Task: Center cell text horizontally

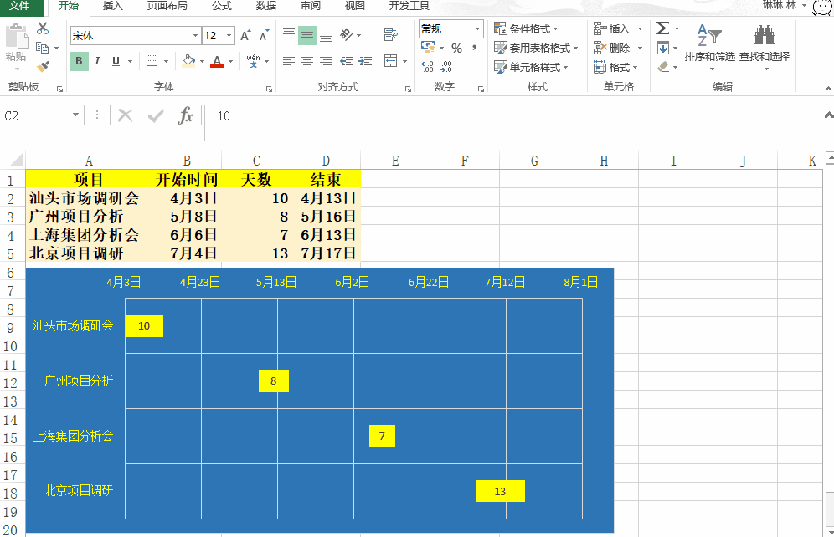Action: pyautogui.click(x=307, y=61)
